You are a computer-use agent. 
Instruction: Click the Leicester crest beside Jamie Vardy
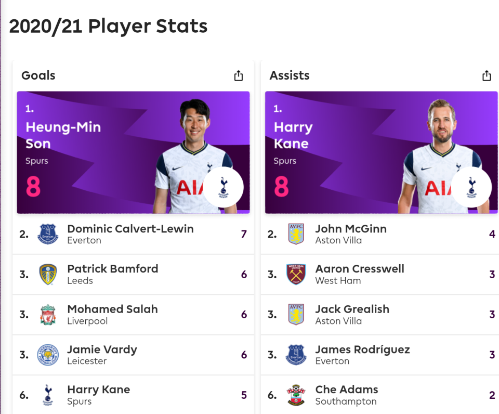(x=48, y=355)
